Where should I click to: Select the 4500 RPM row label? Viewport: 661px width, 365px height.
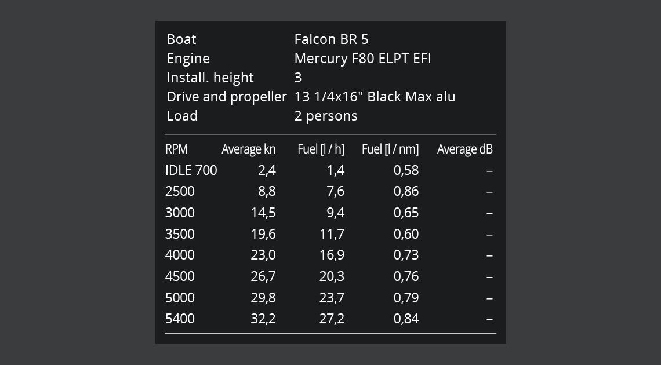(x=180, y=276)
